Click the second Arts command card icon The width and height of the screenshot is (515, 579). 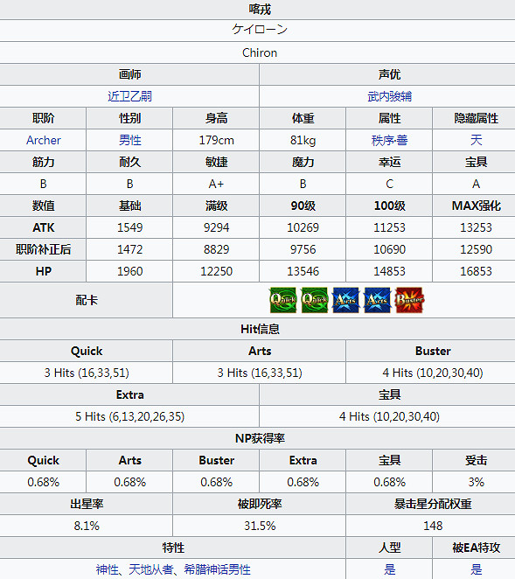[378, 300]
